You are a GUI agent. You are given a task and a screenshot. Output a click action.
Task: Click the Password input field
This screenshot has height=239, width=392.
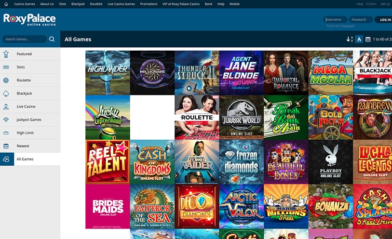pyautogui.click(x=361, y=19)
